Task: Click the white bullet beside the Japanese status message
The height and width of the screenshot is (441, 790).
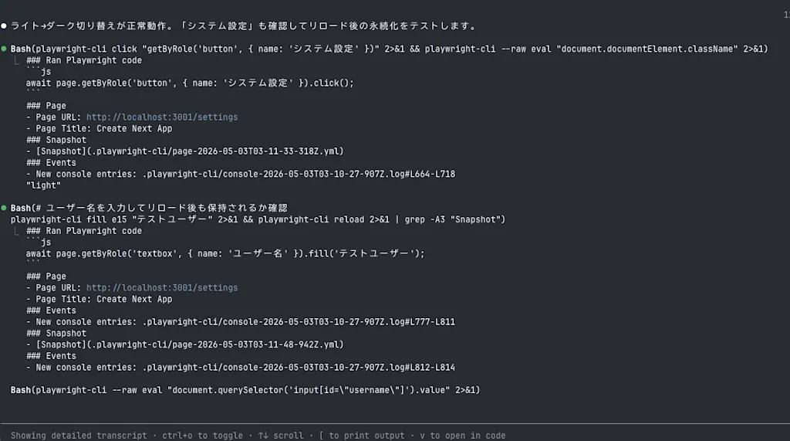Action: (4, 26)
